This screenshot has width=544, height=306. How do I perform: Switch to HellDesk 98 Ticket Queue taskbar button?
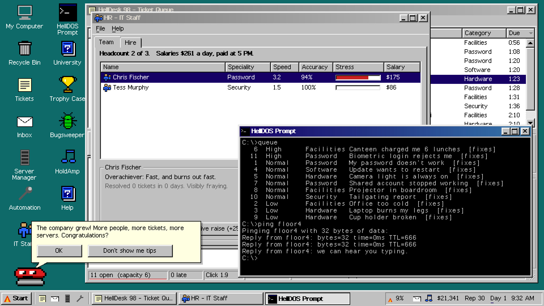coord(134,298)
